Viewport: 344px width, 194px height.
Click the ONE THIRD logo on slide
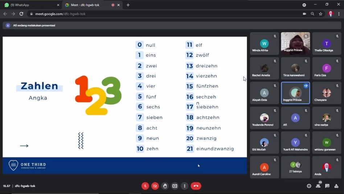click(27, 165)
